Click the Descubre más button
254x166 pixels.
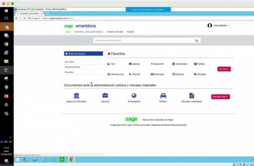(x=220, y=97)
